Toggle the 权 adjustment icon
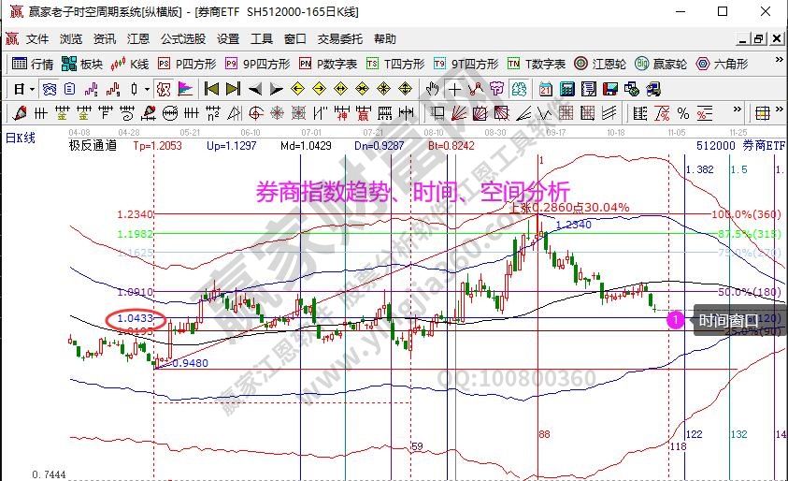The image size is (788, 481). pyautogui.click(x=164, y=90)
